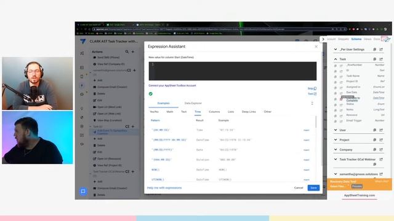Image resolution: width=394 pixels, height=221 pixels.
Task: Open the Schema tab in side panel
Action: [356, 39]
